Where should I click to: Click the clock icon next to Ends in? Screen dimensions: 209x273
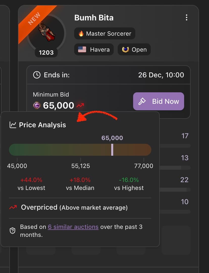tap(37, 75)
